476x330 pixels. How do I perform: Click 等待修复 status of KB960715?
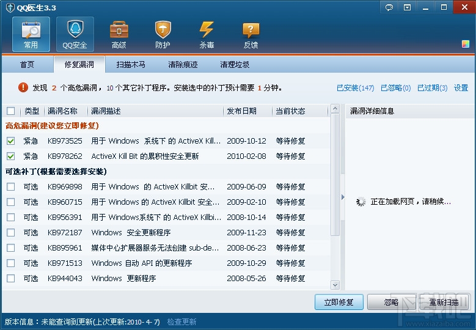tap(290, 202)
